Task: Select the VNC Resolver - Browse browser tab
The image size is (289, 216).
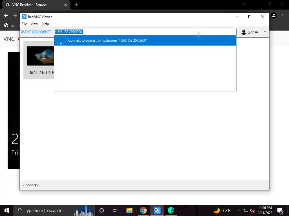Action: coord(36,5)
